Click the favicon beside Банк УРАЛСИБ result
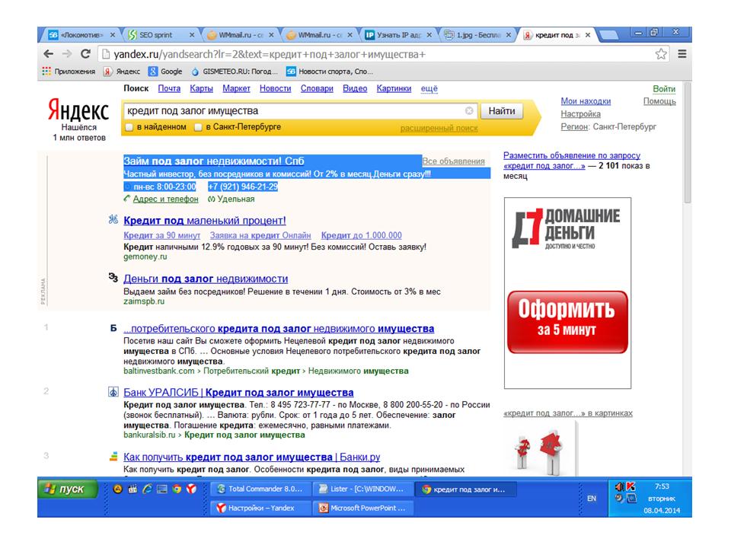The image size is (731, 548). pos(113,392)
